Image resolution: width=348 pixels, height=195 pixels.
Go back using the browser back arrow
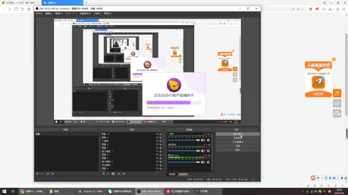tap(3, 9)
